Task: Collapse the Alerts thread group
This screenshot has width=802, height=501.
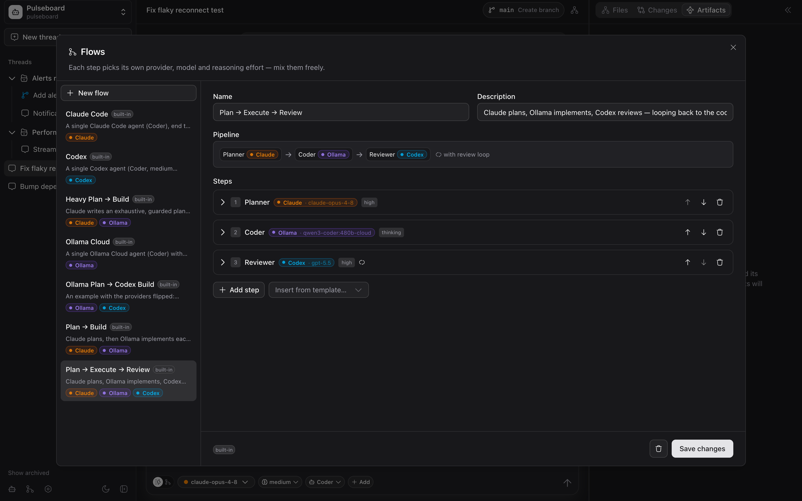Action: click(12, 78)
